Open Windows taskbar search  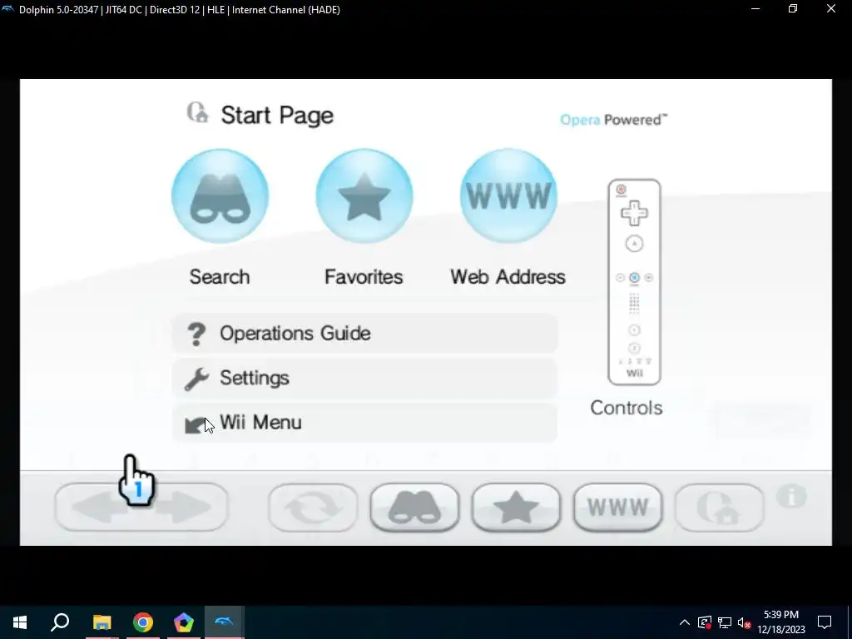pos(60,622)
